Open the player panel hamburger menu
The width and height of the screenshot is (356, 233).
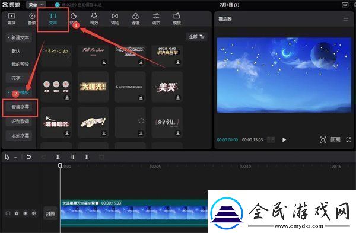346,18
